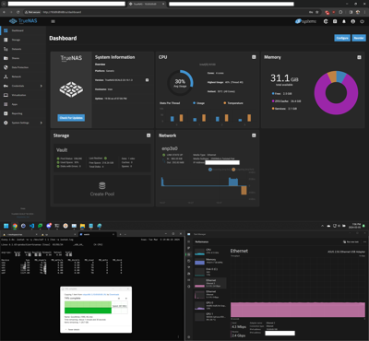Open Storage in the TrueNAS sidebar

tap(22, 40)
